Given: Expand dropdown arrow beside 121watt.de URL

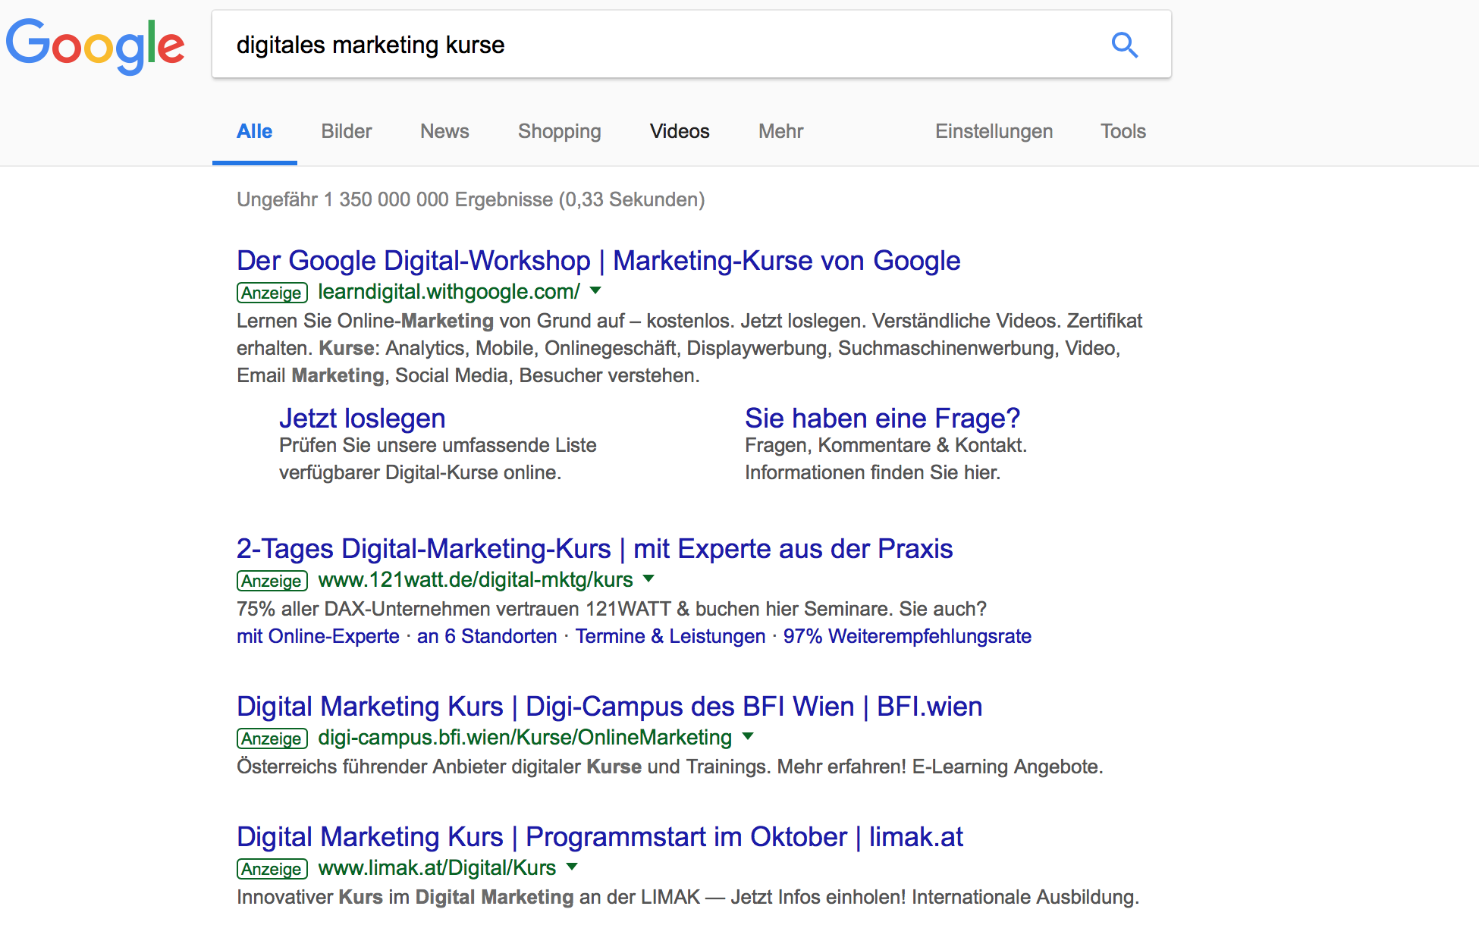Looking at the screenshot, I should pyautogui.click(x=648, y=579).
